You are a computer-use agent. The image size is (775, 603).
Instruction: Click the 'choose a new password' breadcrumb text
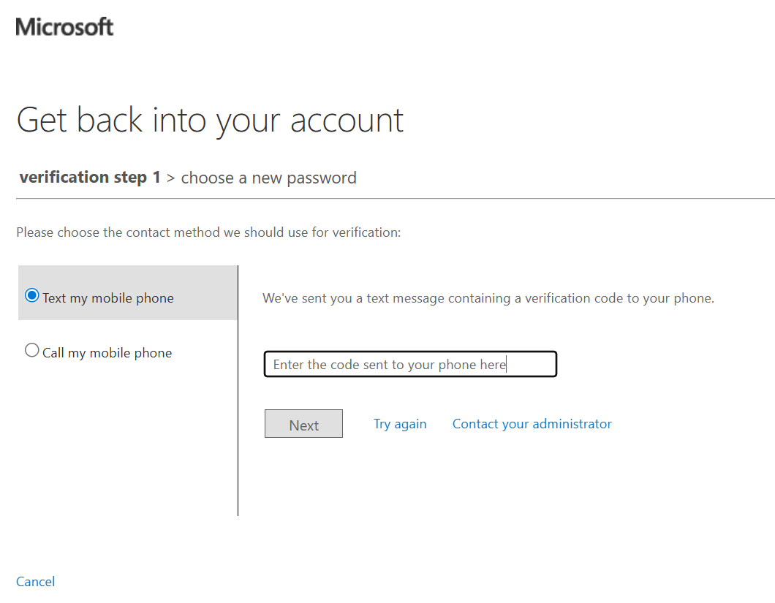click(268, 178)
